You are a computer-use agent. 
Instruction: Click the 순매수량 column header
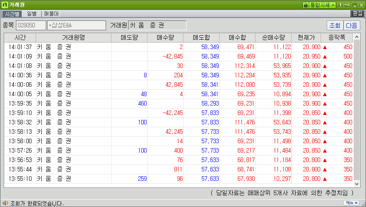coord(273,38)
